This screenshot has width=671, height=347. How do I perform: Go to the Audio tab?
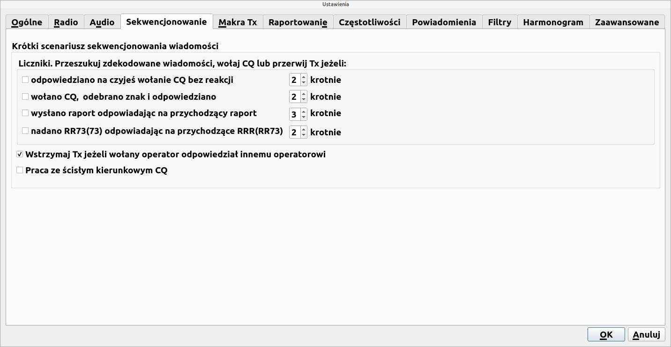point(102,22)
